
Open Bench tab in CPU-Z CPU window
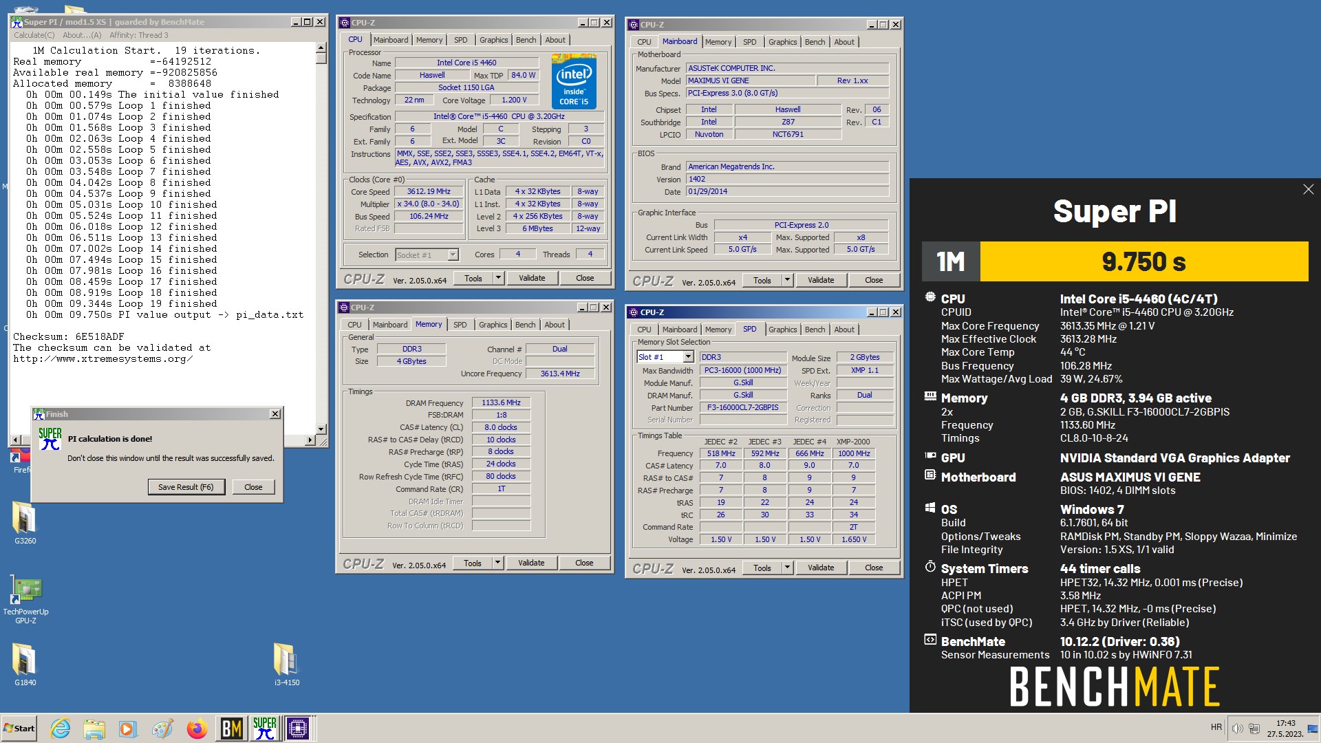[526, 40]
